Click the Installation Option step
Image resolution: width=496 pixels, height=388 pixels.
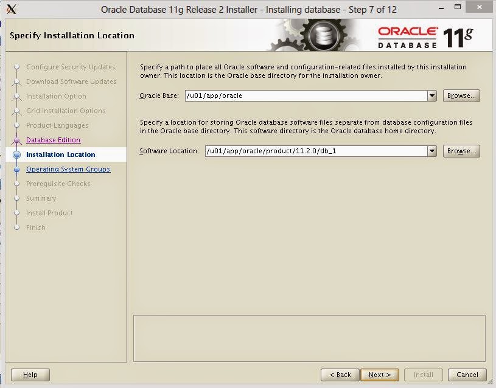[56, 96]
